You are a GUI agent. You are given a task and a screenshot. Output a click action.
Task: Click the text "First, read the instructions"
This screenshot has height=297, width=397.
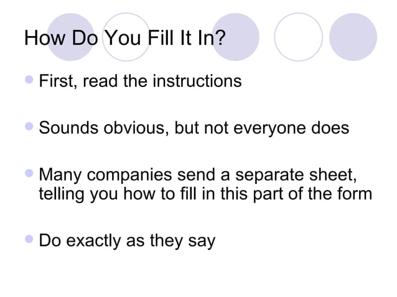[140, 81]
